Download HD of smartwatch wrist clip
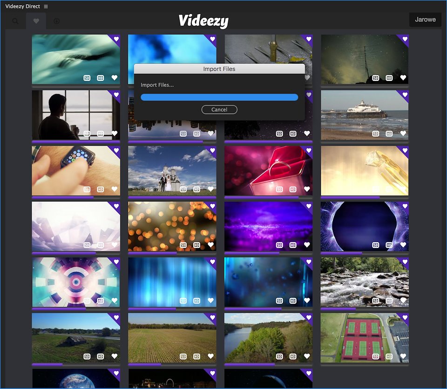 (x=101, y=189)
